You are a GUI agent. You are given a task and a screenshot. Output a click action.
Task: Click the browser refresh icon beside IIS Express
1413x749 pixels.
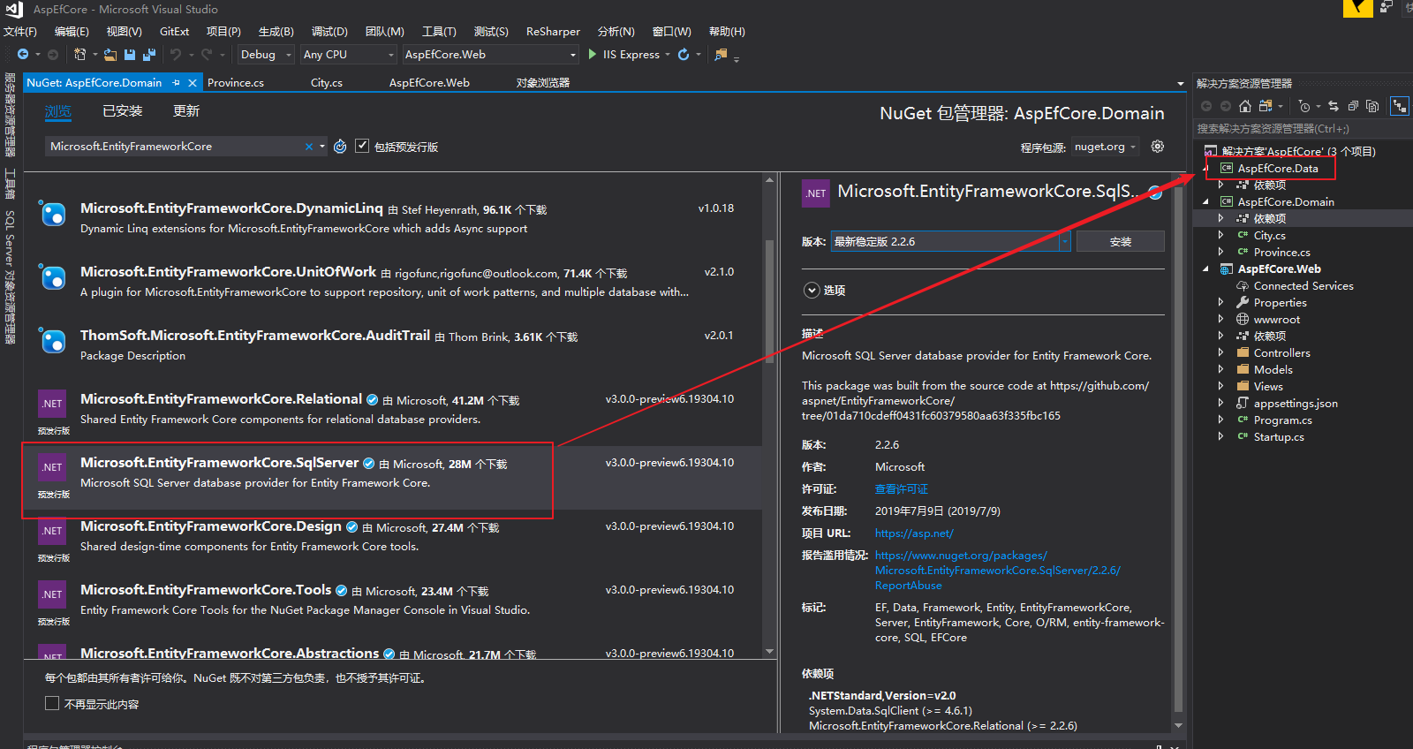pyautogui.click(x=684, y=55)
